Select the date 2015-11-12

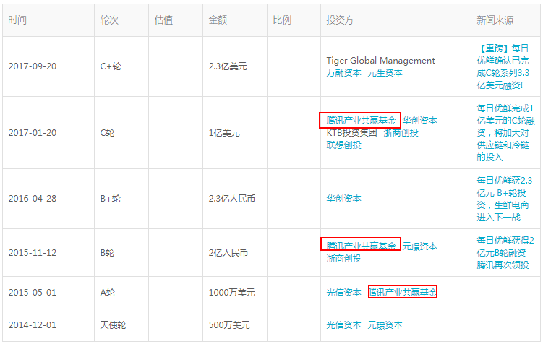(x=33, y=253)
